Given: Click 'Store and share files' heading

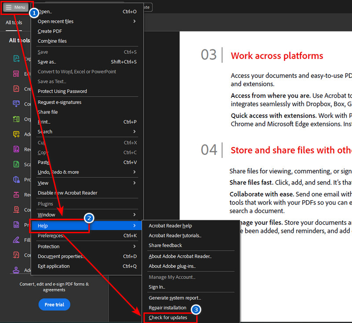Looking at the screenshot, I should tap(291, 150).
